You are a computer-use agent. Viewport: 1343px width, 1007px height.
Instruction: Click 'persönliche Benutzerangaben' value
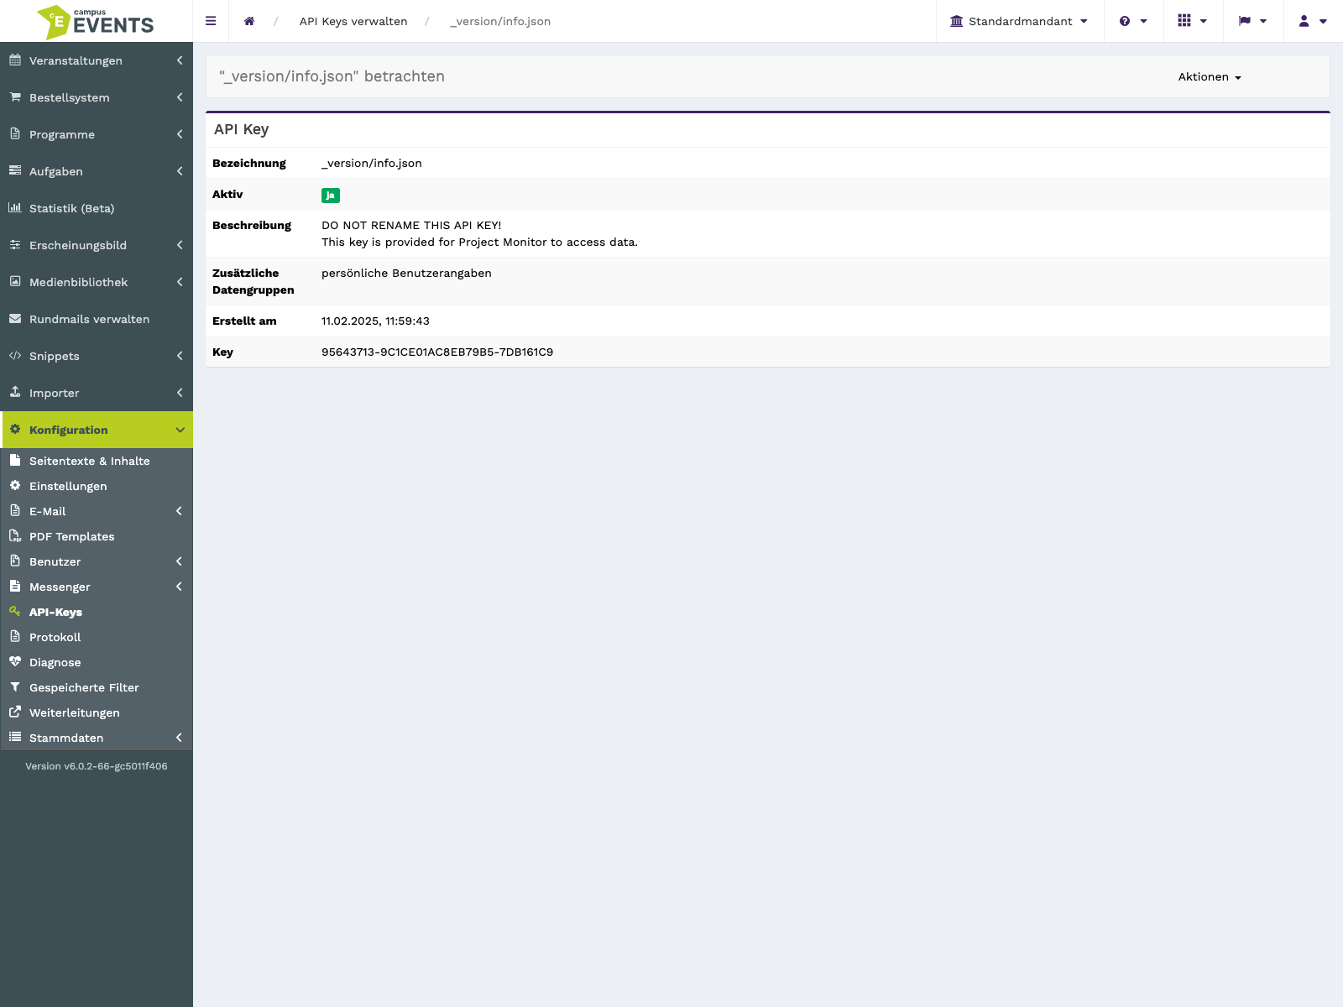pyautogui.click(x=406, y=273)
